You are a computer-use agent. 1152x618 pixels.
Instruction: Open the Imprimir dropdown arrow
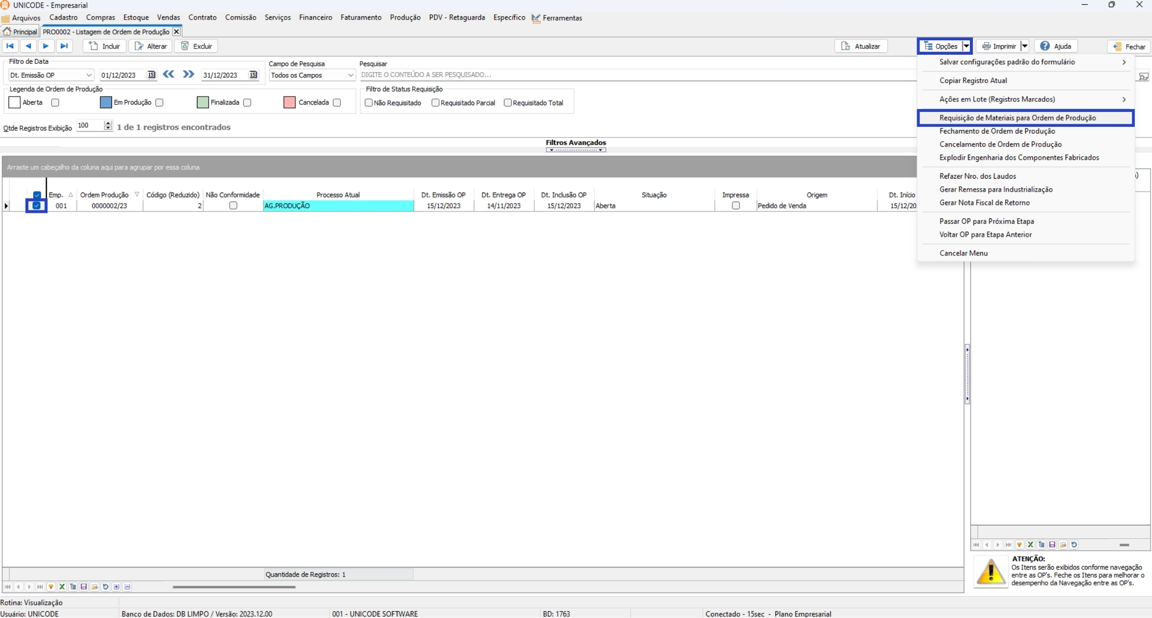pyautogui.click(x=1024, y=46)
